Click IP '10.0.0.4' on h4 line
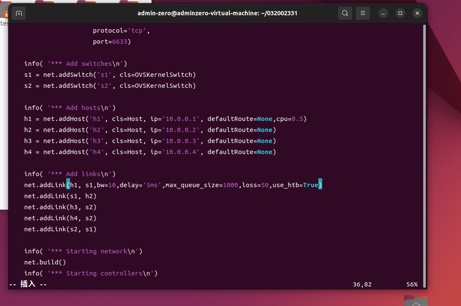 pos(181,152)
